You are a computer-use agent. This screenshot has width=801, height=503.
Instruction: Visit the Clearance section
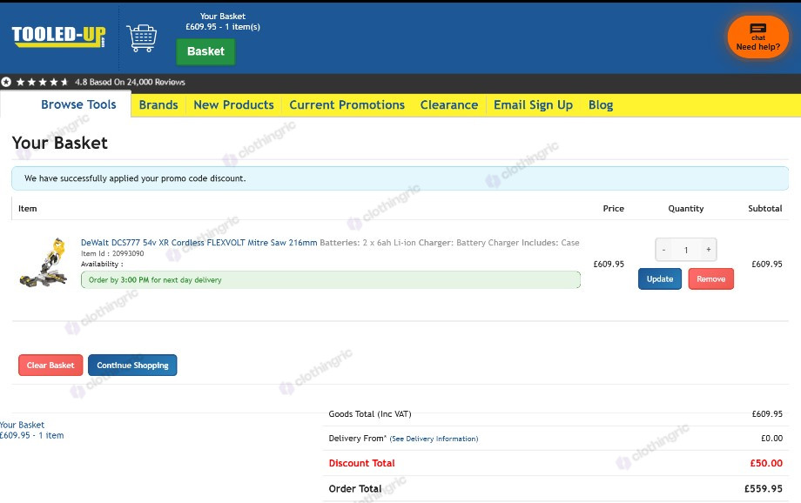click(x=449, y=104)
